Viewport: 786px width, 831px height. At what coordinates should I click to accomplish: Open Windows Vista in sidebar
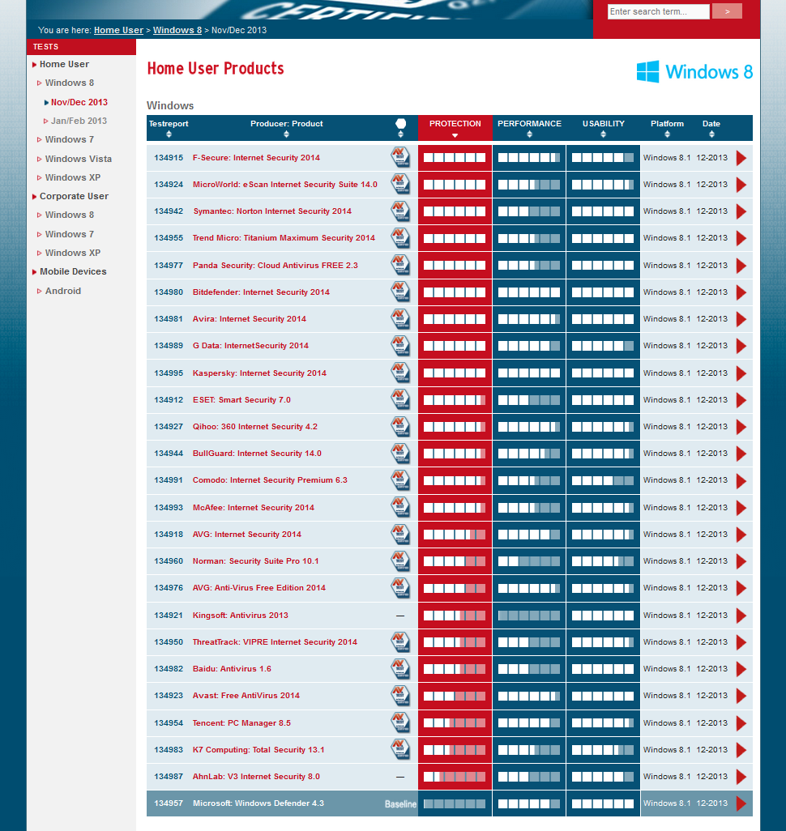pos(78,159)
